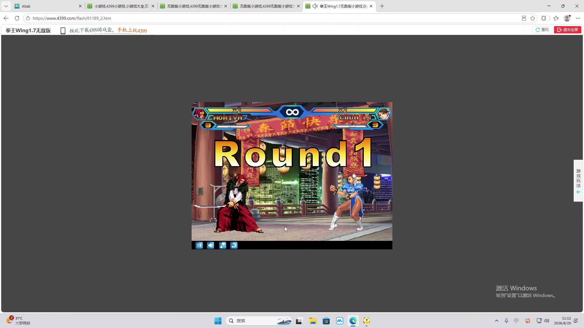Click the address bar URL
Screen dimensions: 584x328
[x=72, y=18]
